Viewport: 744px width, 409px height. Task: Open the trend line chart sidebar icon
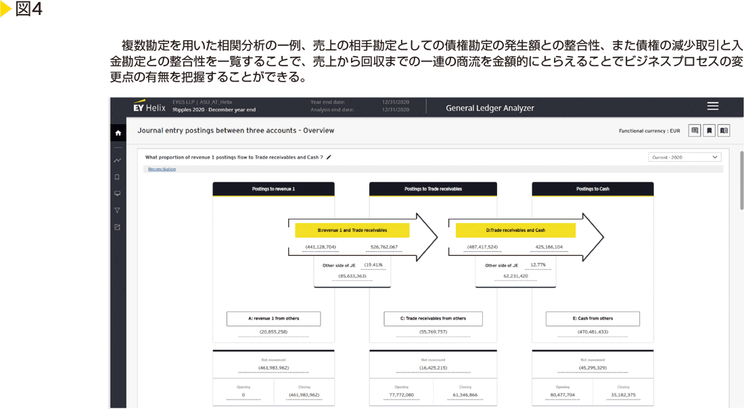click(118, 161)
